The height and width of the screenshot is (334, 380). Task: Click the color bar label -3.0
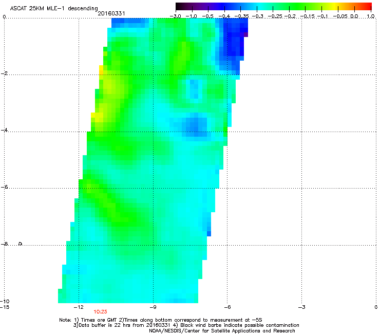[175, 16]
